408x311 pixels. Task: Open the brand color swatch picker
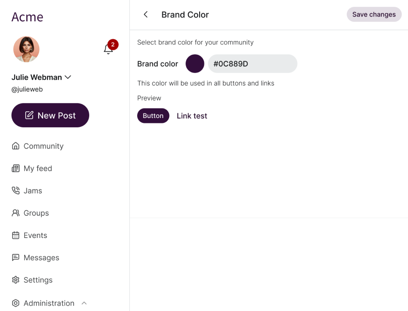coord(195,64)
